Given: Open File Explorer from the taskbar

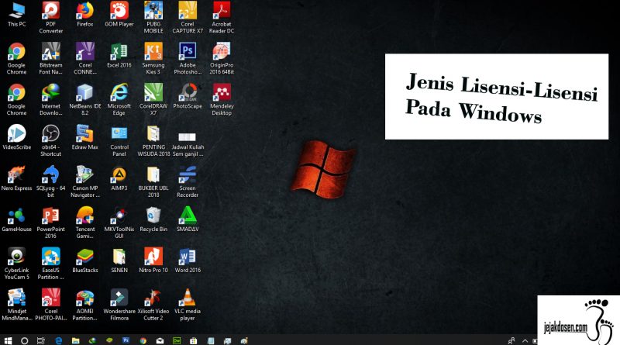Looking at the screenshot, I should tap(75, 340).
